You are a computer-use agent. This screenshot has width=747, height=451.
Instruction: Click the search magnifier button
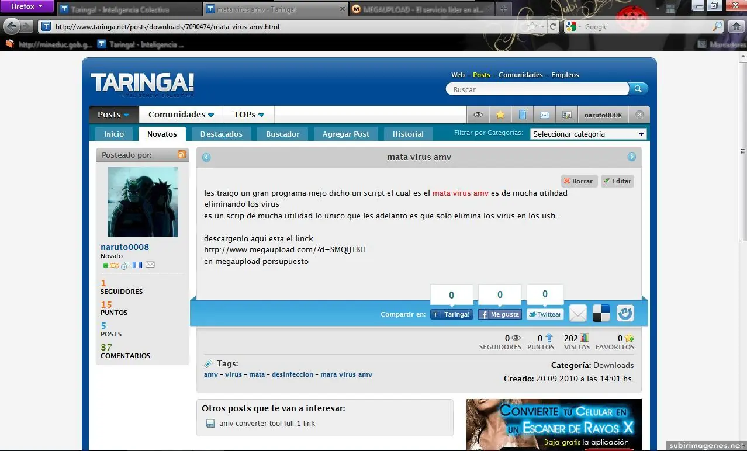(638, 89)
